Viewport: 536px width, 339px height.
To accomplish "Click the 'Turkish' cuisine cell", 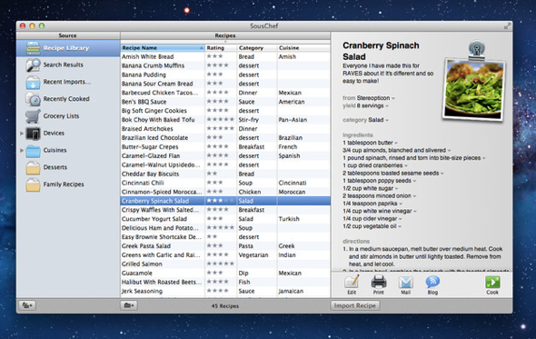I will click(x=289, y=219).
